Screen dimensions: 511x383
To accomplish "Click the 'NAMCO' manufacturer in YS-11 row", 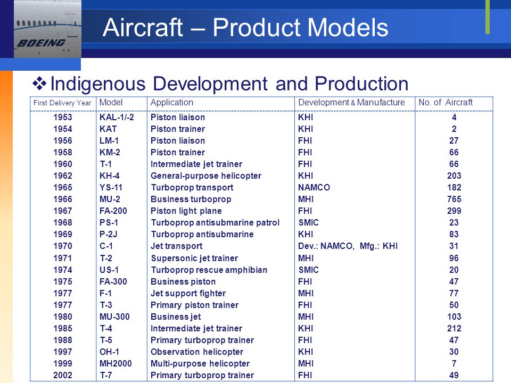I will pos(314,188).
